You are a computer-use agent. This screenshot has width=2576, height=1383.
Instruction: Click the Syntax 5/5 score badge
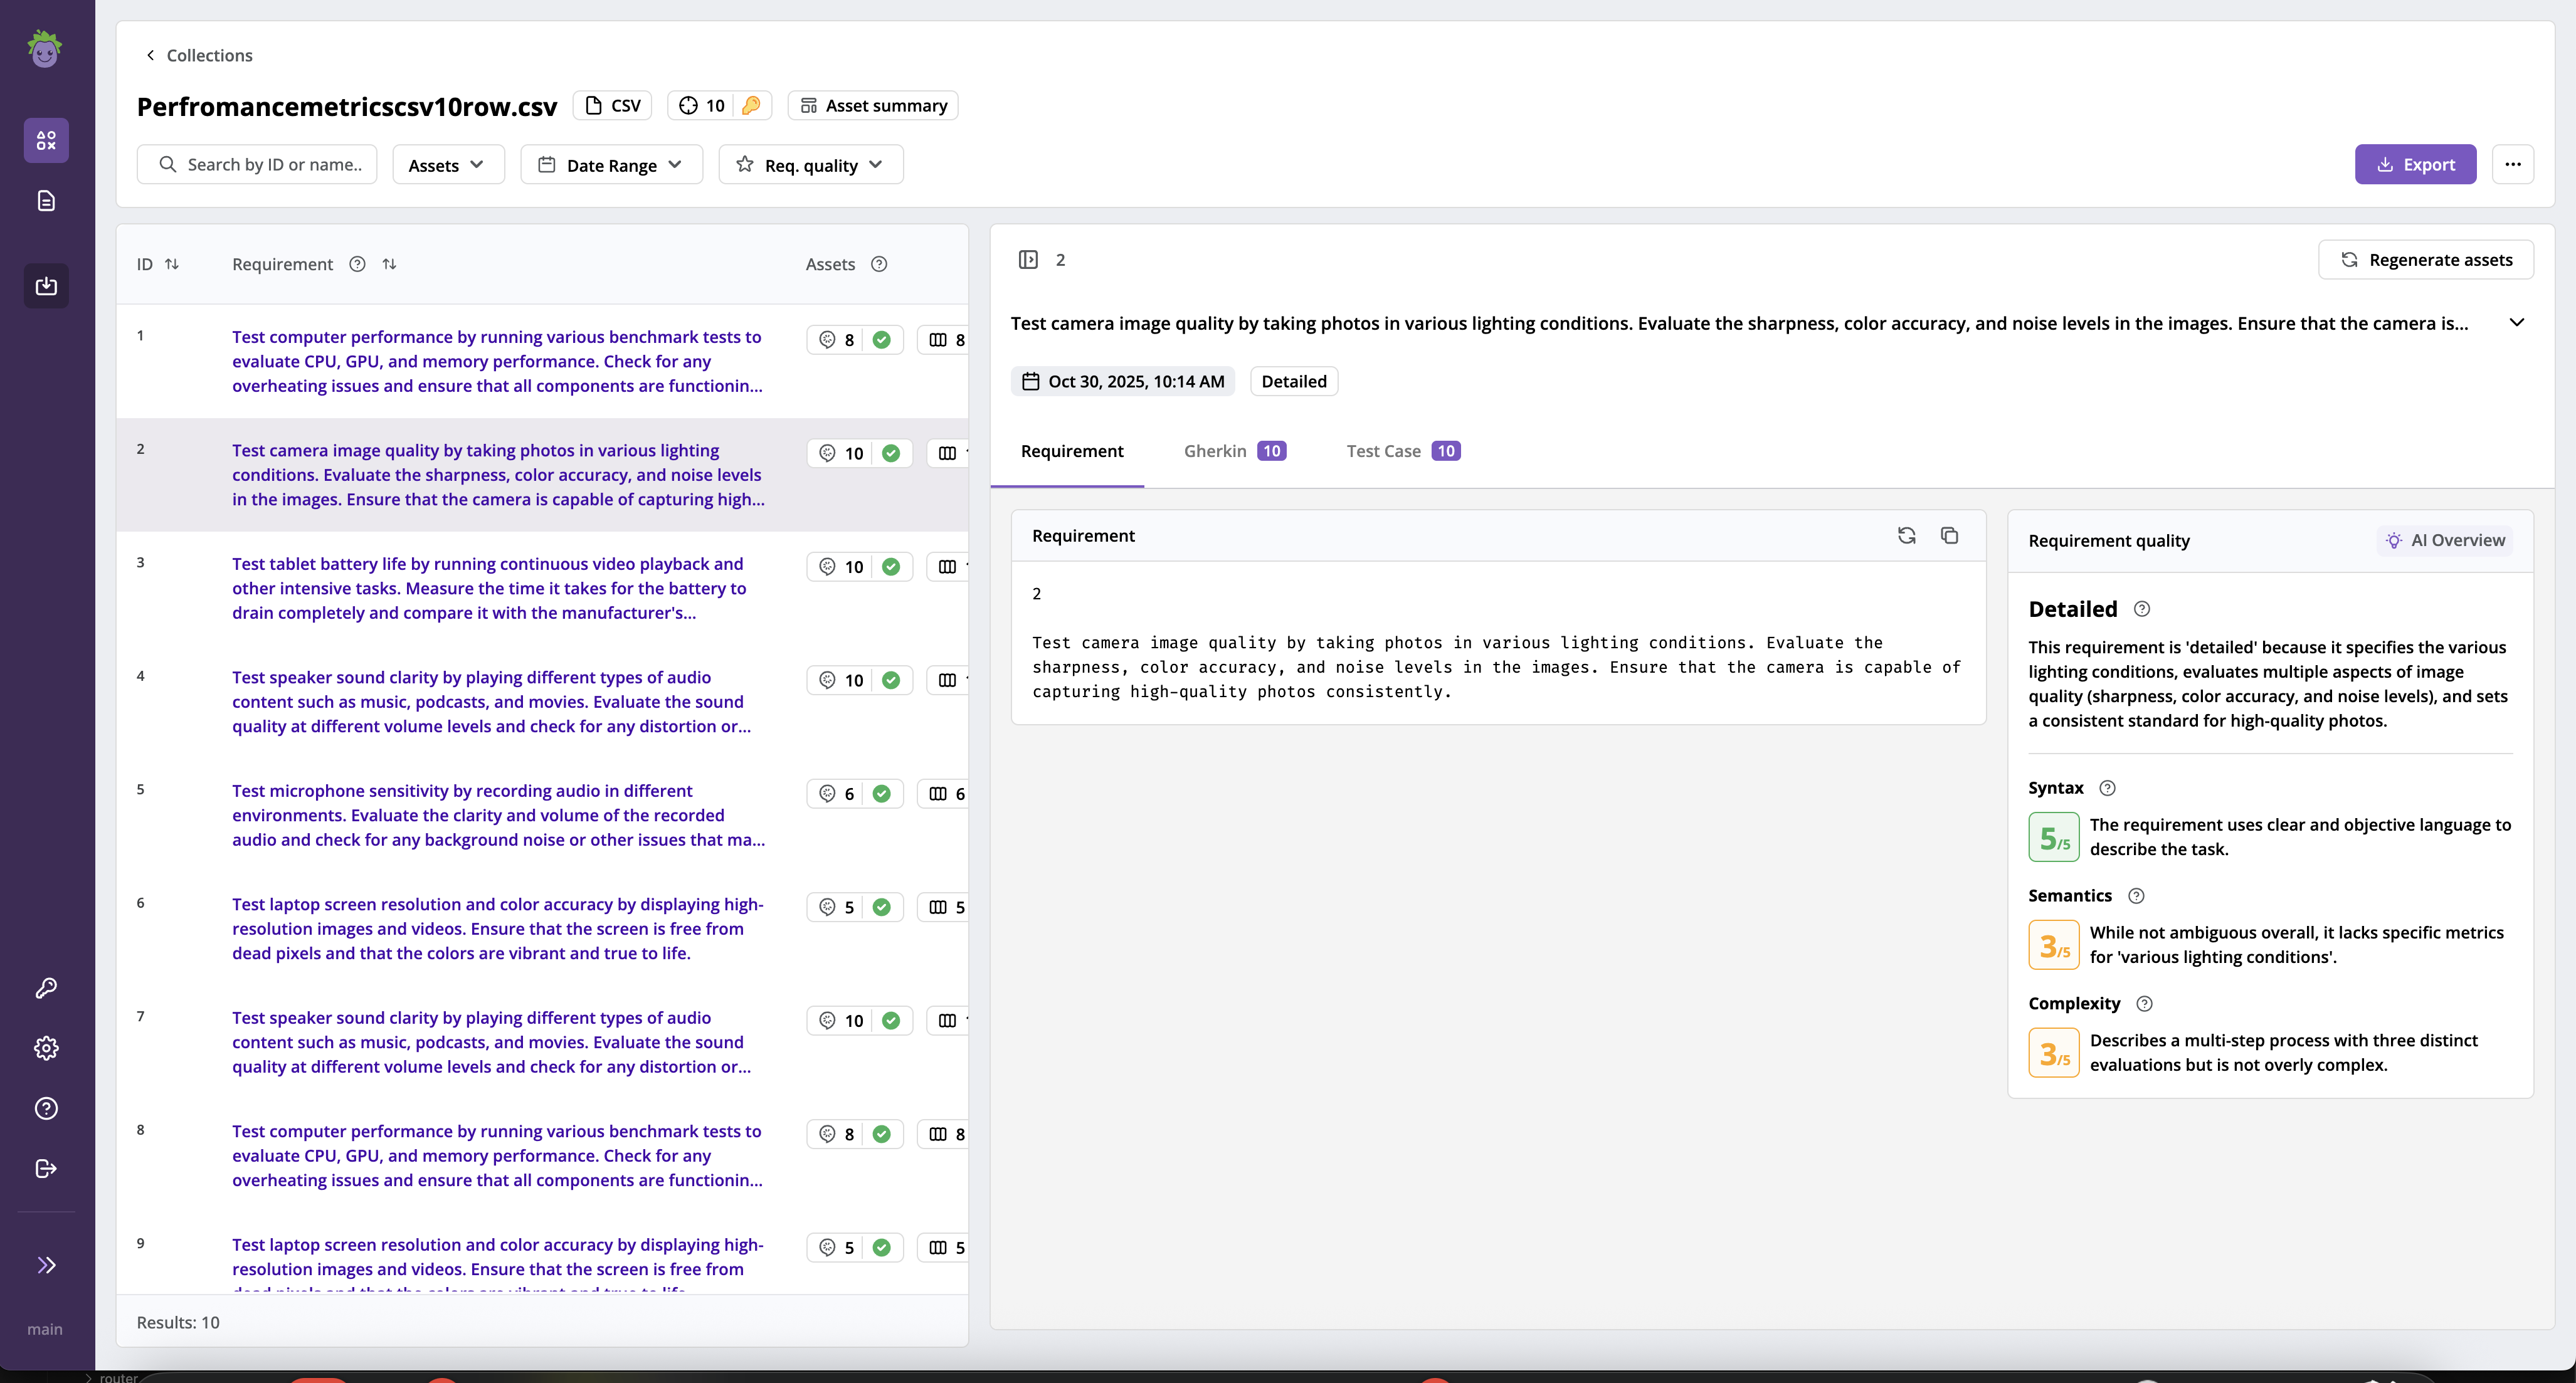2053,838
